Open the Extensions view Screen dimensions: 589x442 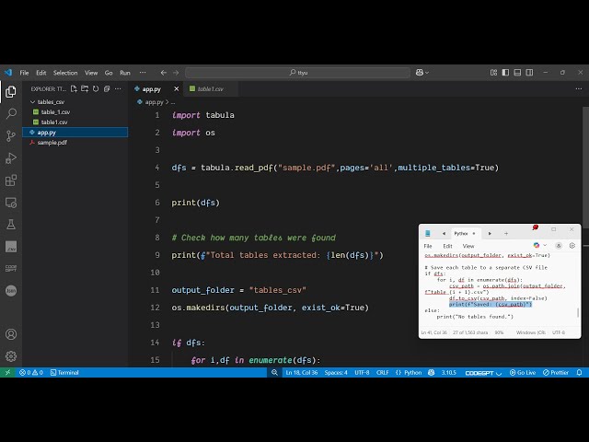(x=11, y=180)
